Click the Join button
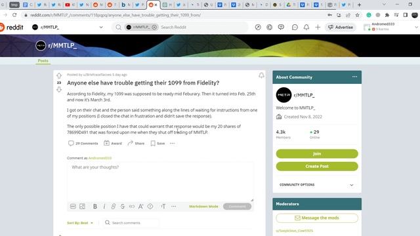420x236 pixels. pos(317,153)
